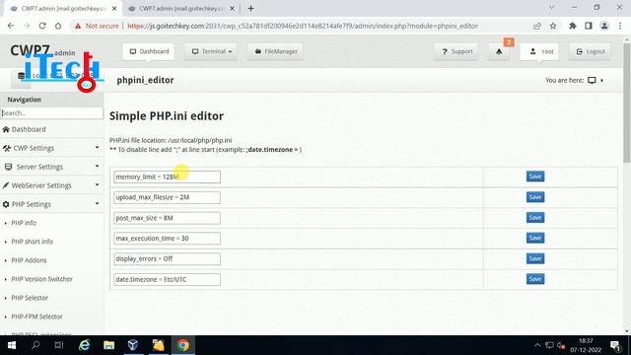Click the memory_limit input field
This screenshot has height=355, width=631.
[167, 177]
